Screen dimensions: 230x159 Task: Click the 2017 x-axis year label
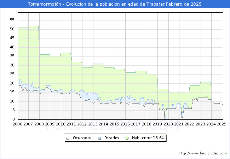(136, 124)
